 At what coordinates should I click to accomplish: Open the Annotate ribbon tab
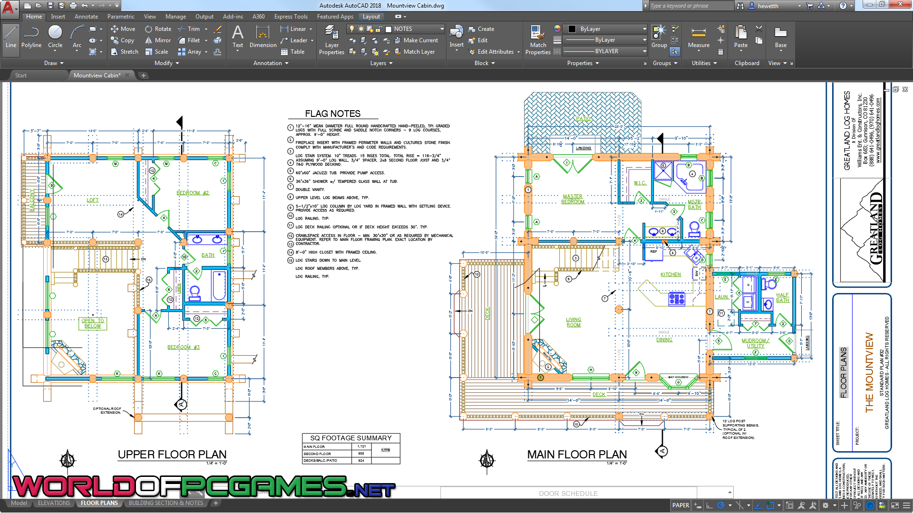tap(86, 17)
